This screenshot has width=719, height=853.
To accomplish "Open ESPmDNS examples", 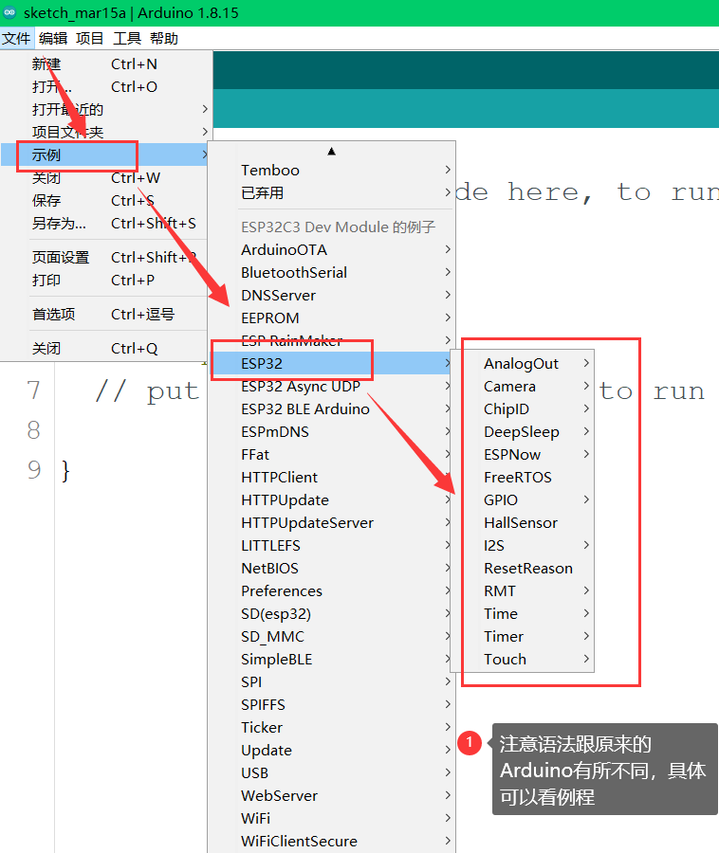I will click(331, 432).
